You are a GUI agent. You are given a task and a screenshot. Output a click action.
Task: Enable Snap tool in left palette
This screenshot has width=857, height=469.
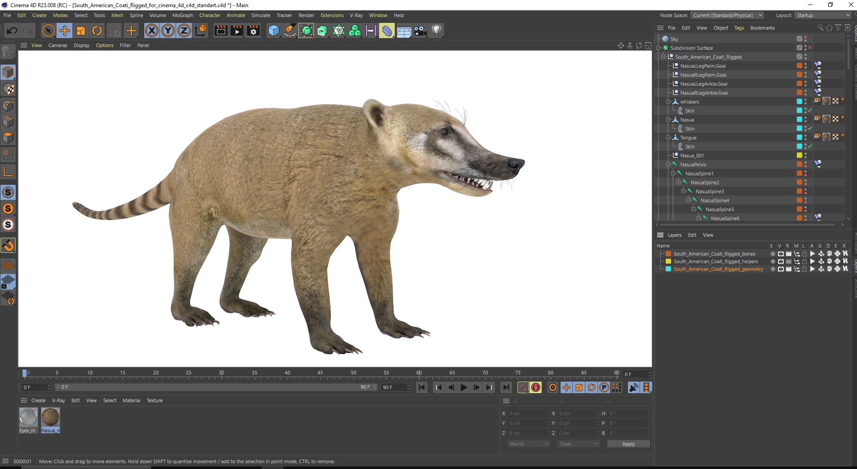click(x=8, y=246)
